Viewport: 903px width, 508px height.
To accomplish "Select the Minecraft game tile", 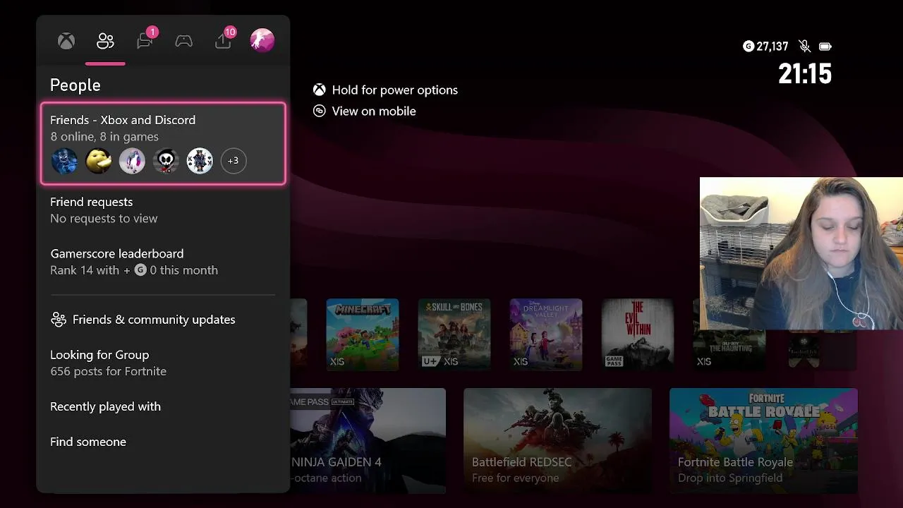I will coord(363,334).
